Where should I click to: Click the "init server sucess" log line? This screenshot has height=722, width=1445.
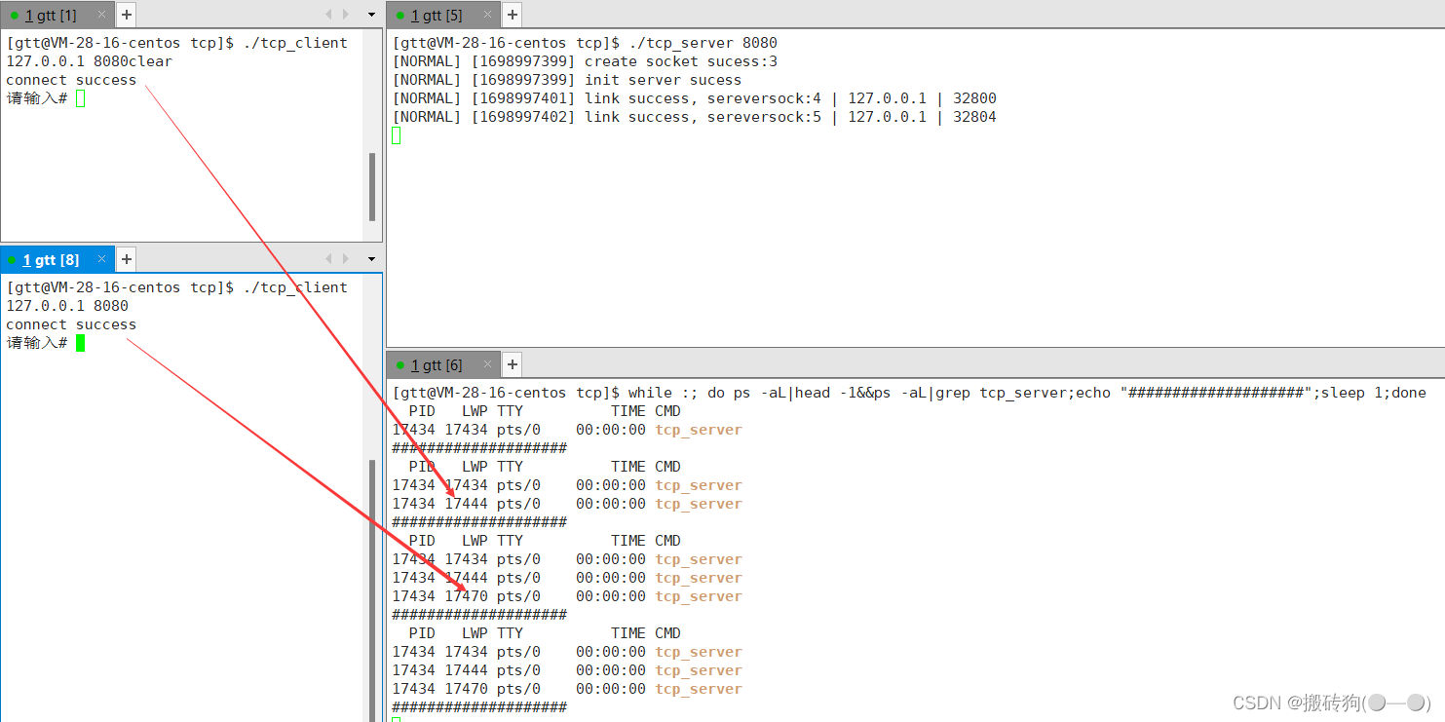point(567,80)
